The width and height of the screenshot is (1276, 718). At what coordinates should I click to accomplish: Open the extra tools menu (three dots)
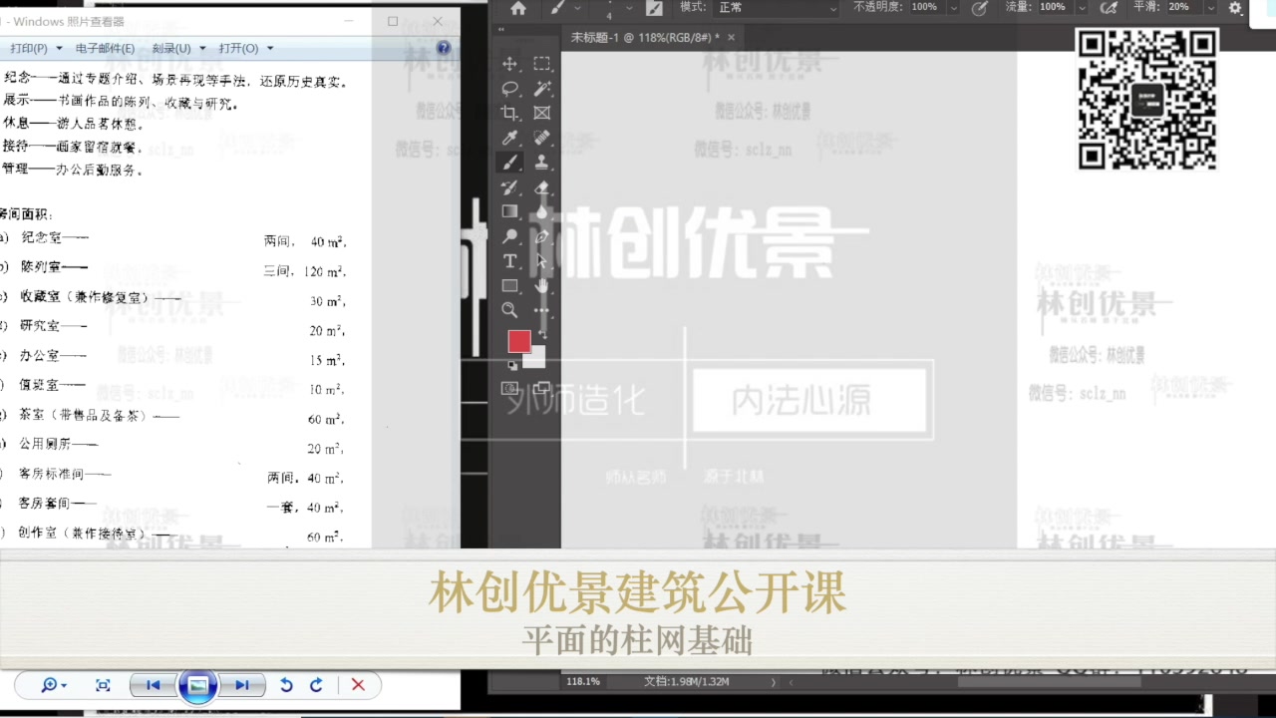click(x=541, y=310)
